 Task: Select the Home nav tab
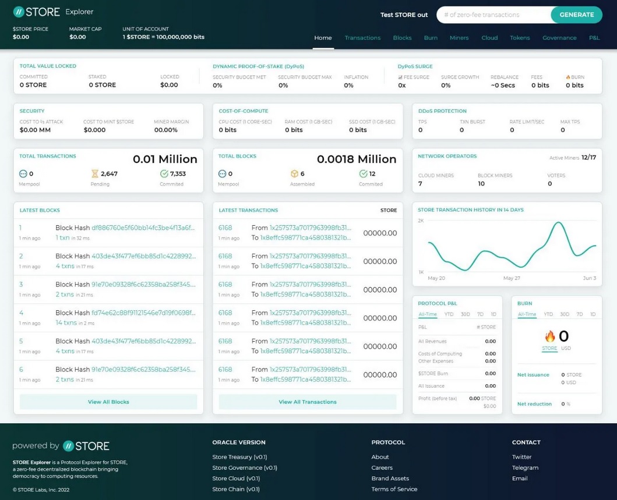coord(323,38)
